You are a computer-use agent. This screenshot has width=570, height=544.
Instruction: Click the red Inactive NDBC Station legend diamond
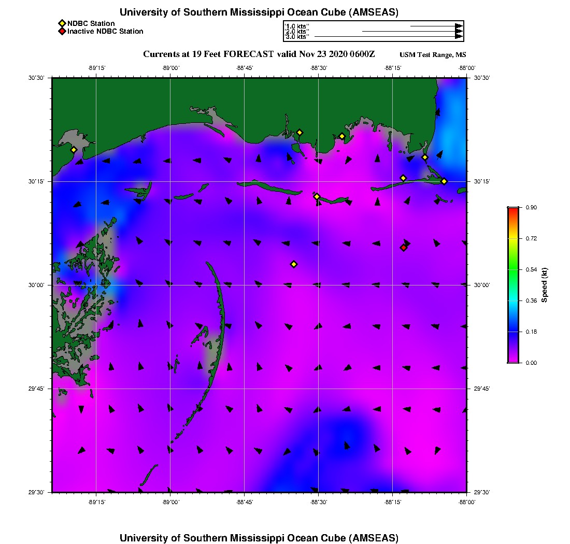coord(62,32)
